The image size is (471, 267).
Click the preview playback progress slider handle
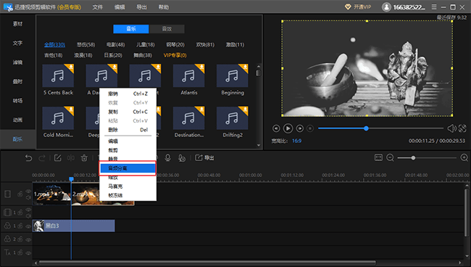pos(366,128)
